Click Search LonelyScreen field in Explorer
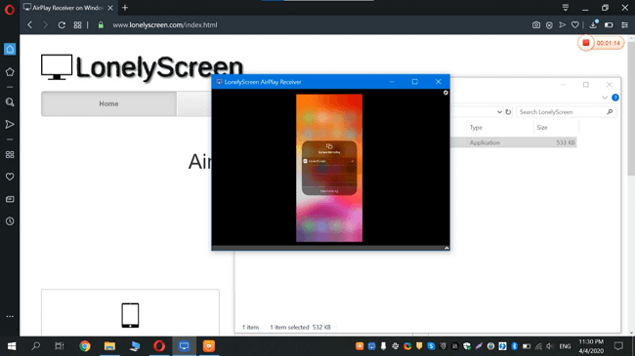The image size is (635, 356). point(566,112)
